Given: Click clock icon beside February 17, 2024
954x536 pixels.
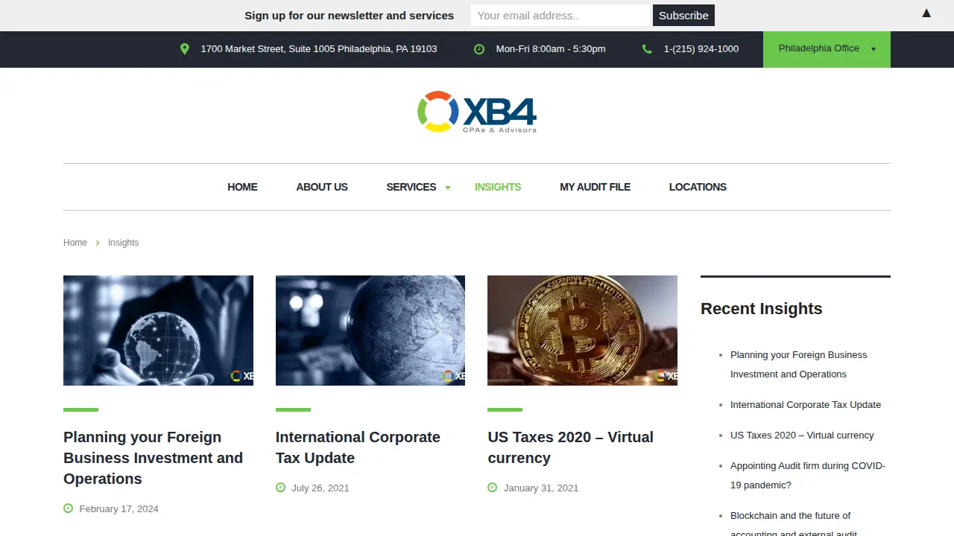Looking at the screenshot, I should [x=68, y=508].
